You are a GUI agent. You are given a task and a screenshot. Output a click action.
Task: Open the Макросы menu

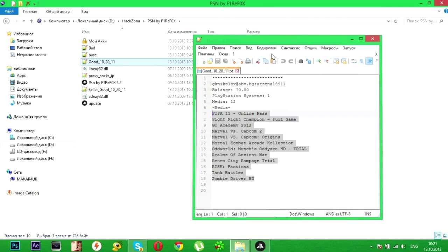point(330,48)
